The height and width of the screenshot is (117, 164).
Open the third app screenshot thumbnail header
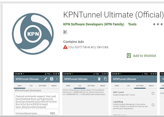(x=134, y=79)
